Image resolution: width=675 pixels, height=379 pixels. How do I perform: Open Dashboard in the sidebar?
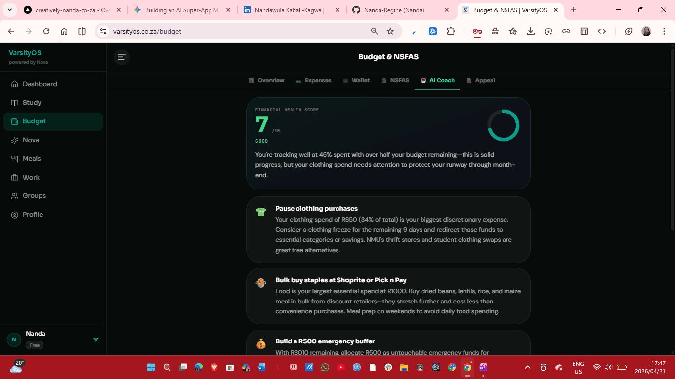click(x=53, y=84)
